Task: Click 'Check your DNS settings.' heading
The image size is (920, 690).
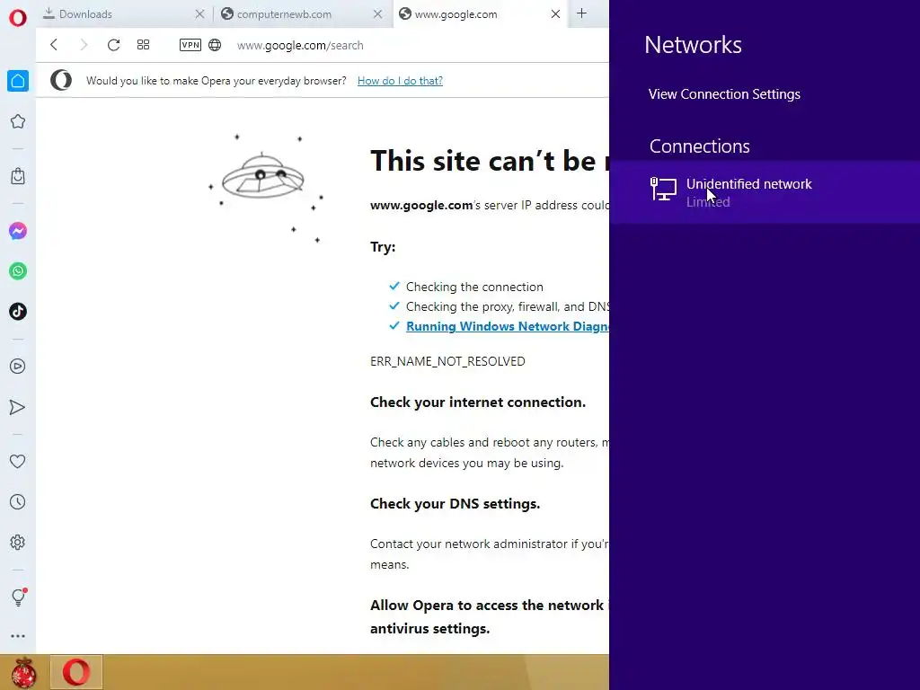Action: [x=456, y=504]
